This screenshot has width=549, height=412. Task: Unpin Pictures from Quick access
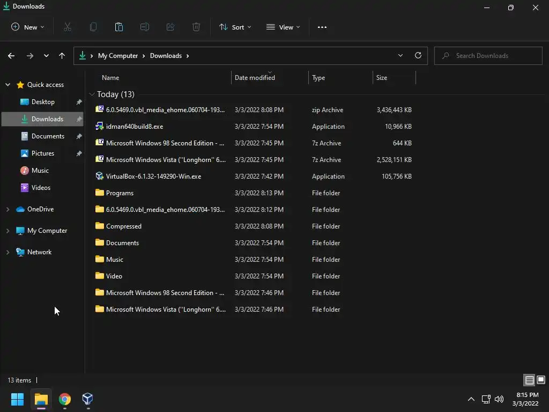point(79,153)
